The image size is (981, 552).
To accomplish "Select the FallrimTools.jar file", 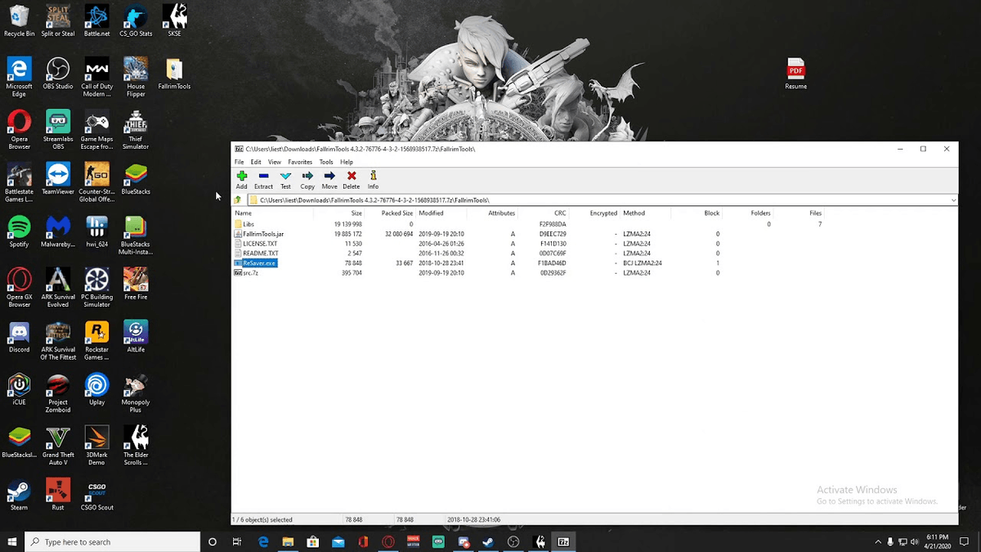I will [263, 234].
